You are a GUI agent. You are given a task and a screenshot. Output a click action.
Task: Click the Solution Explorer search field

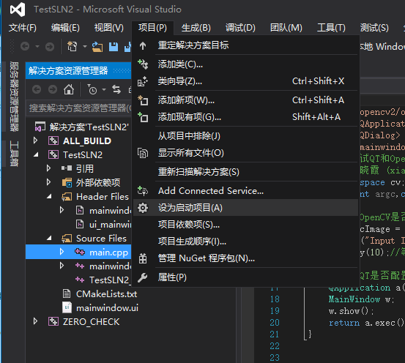tap(79, 108)
